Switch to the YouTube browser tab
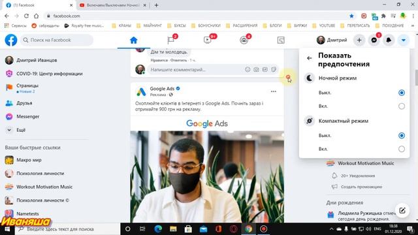418x235 pixels. pos(113,5)
